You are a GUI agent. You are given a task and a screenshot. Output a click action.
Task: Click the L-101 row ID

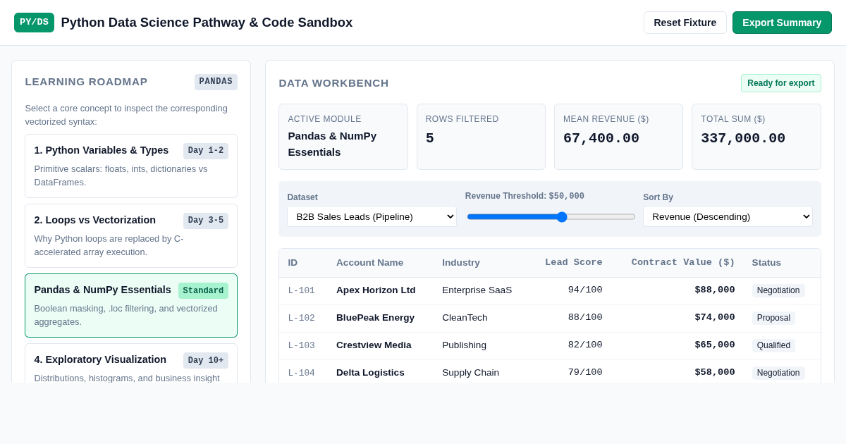pos(301,290)
